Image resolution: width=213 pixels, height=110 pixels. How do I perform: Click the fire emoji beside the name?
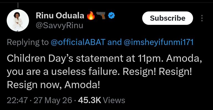[91, 16]
